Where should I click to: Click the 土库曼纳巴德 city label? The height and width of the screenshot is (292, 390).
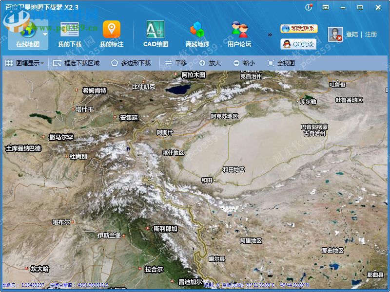click(x=23, y=148)
